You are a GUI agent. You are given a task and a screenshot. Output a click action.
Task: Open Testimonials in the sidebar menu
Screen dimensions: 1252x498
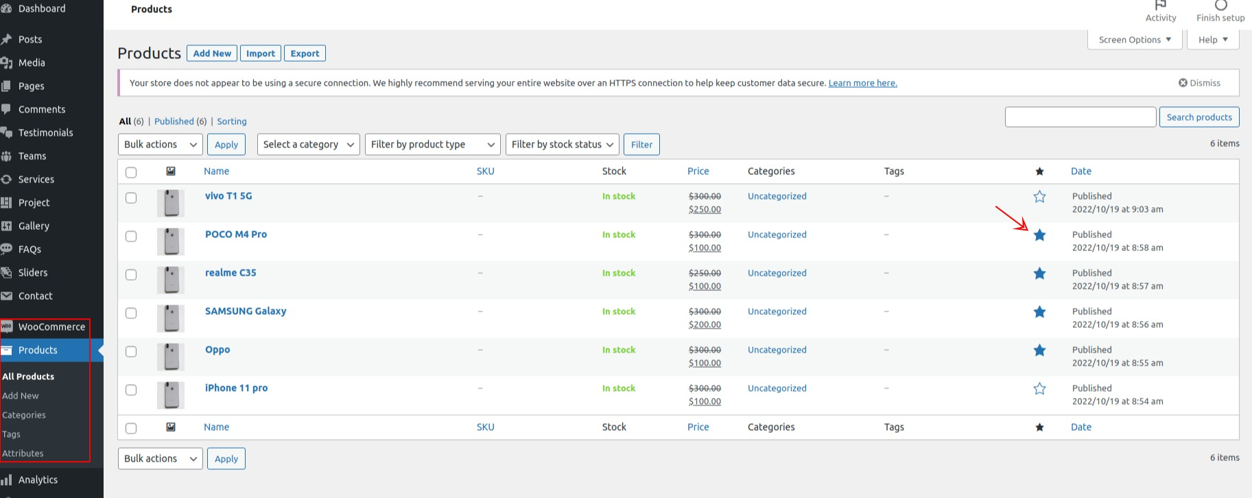click(45, 132)
